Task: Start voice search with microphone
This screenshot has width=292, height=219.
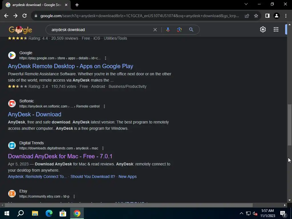Action: click(168, 30)
